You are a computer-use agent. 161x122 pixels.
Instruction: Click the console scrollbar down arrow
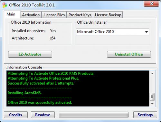152,103
